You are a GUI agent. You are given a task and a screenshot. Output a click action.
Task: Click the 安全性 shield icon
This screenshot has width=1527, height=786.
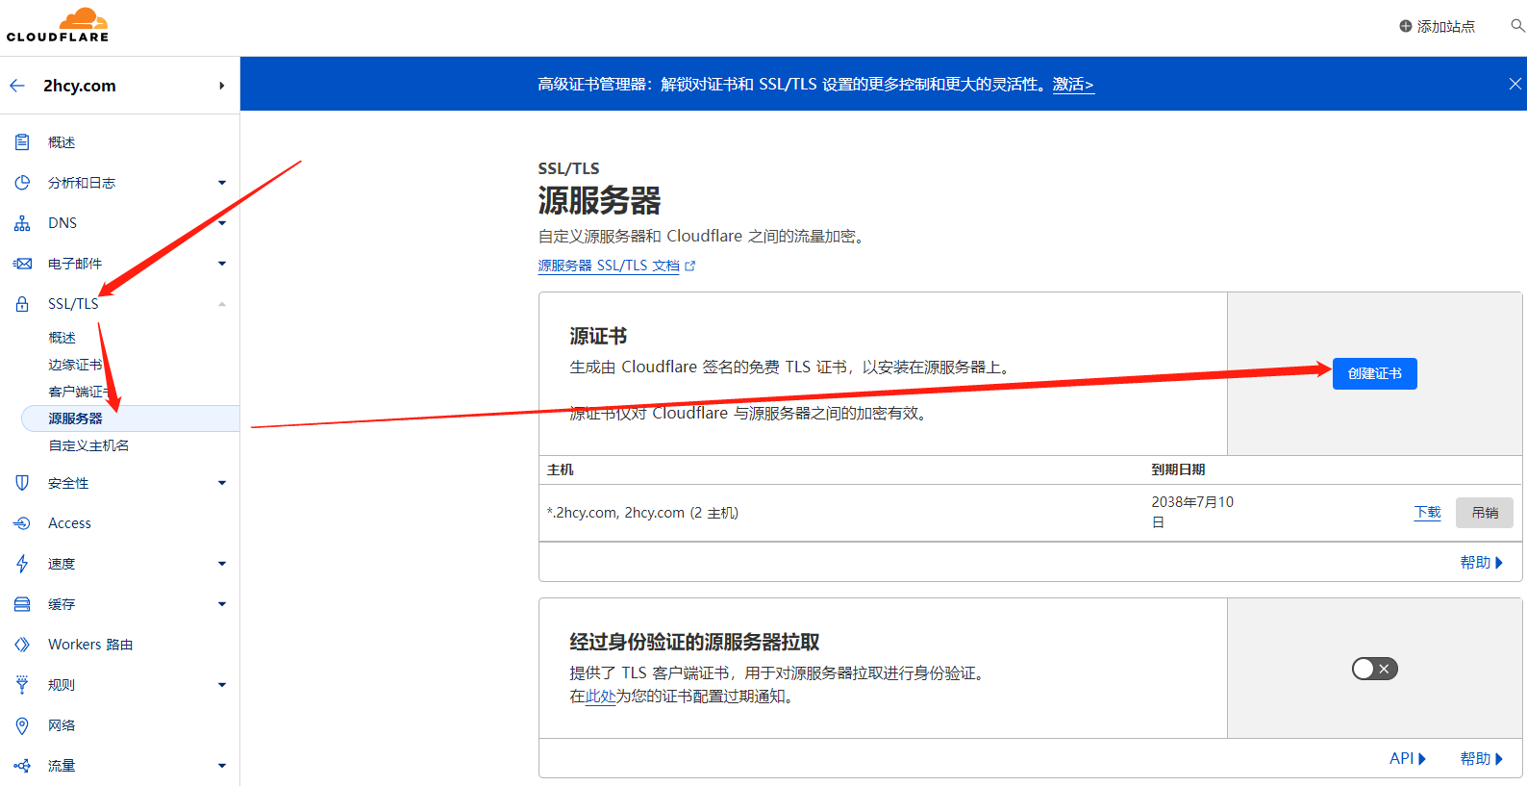[22, 483]
